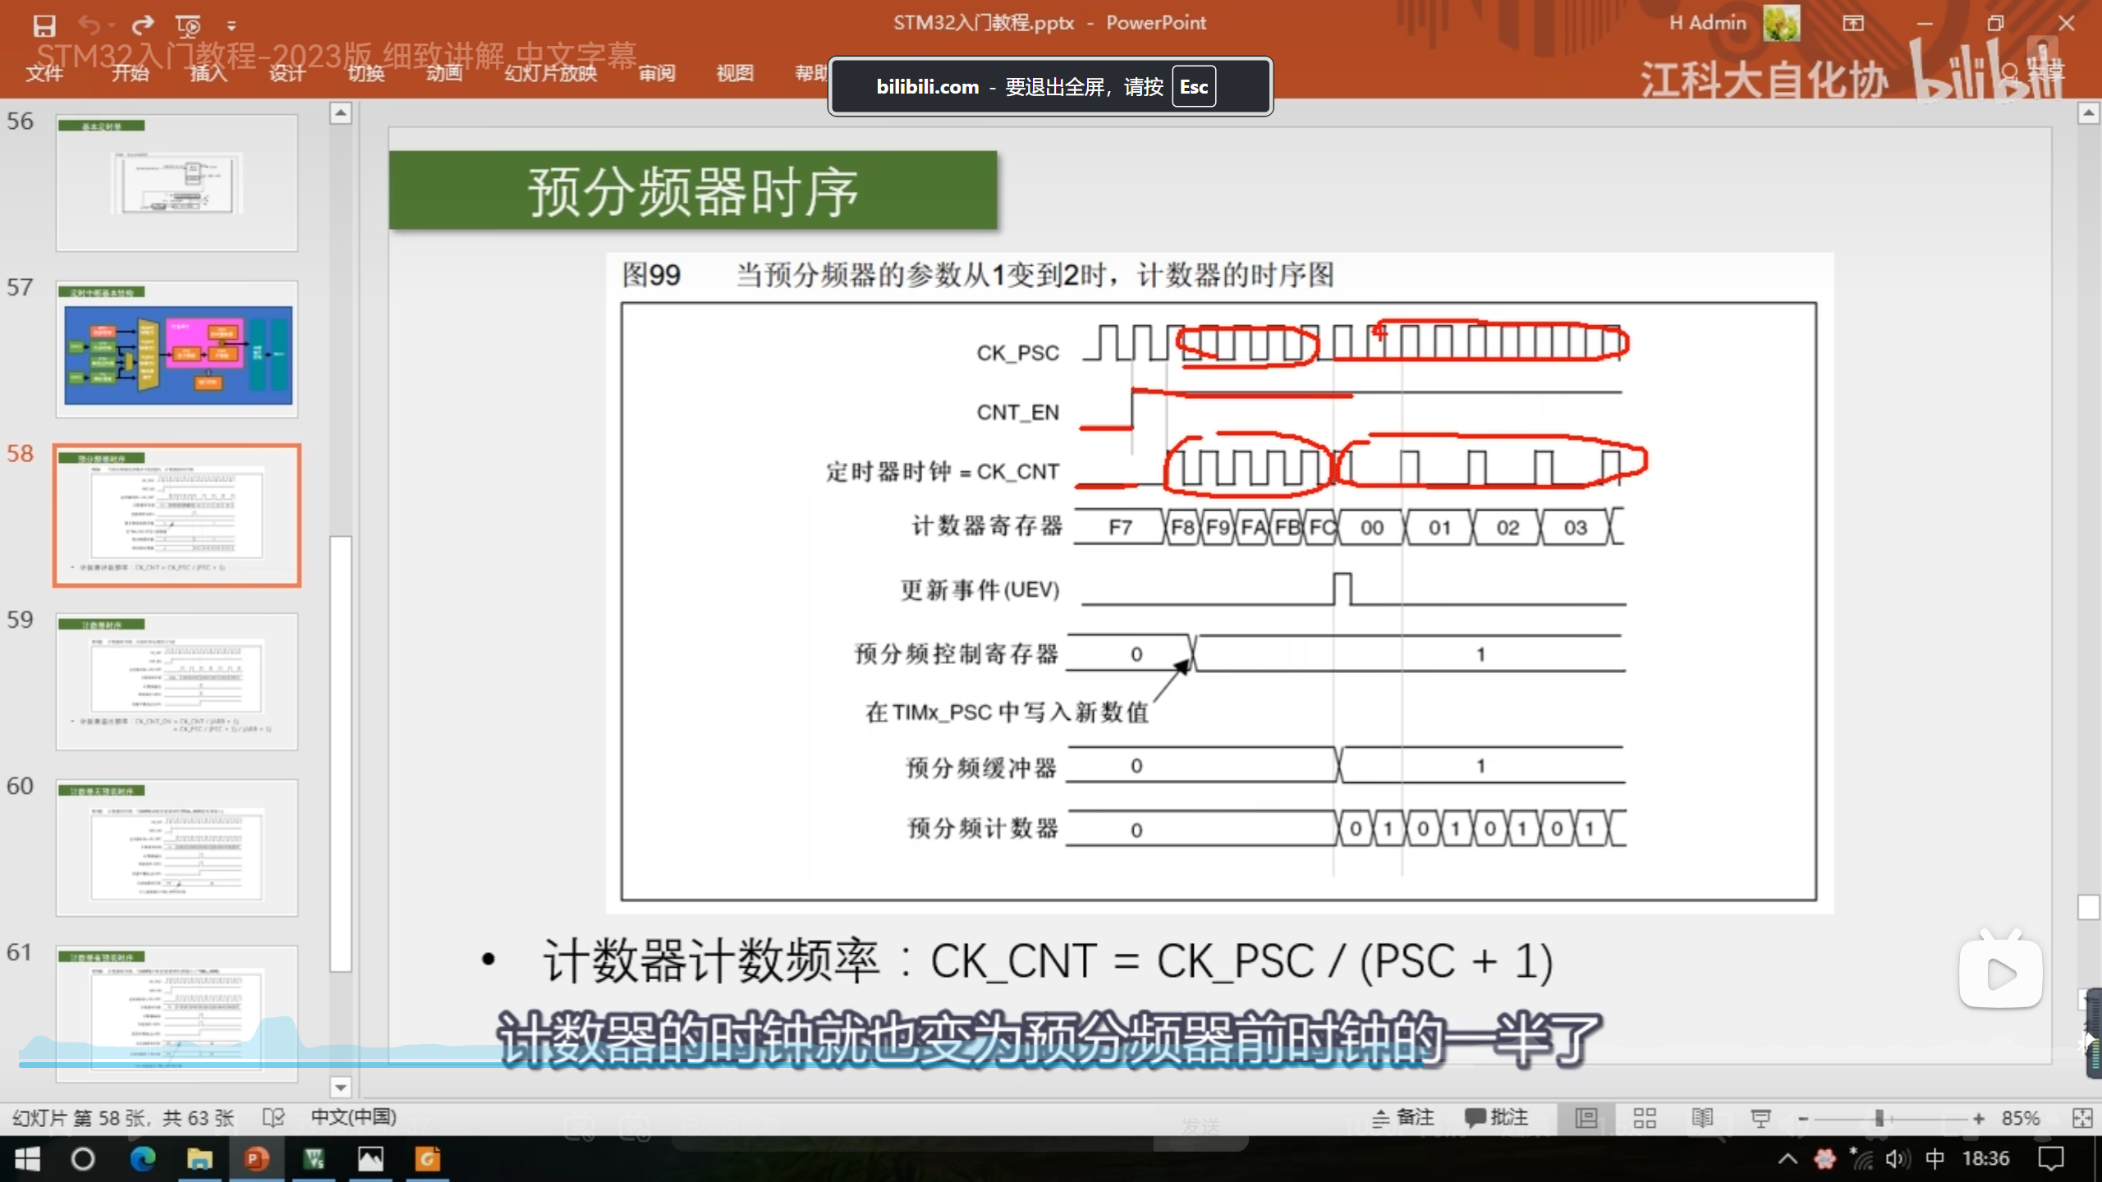Click the zoom slider handle

1879,1118
